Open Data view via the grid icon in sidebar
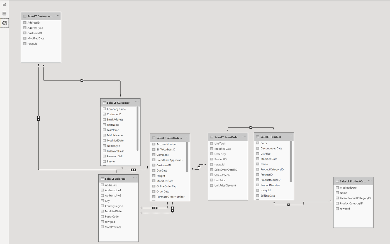 pyautogui.click(x=4, y=13)
